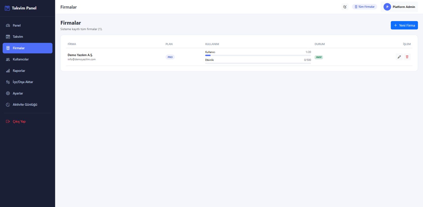
Task: Click the Kullanıcılar people icon
Action: pos(8,60)
